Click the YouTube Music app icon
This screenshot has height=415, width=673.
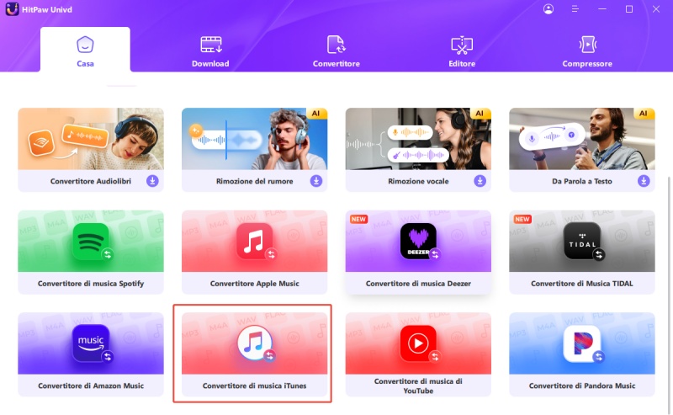[418, 343]
